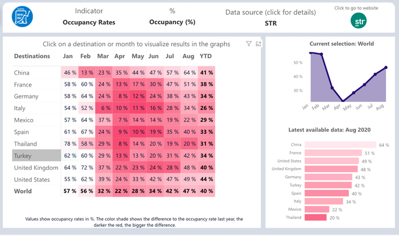Select the Turkey destination row
Screen dimensions: 399x245
[36, 156]
